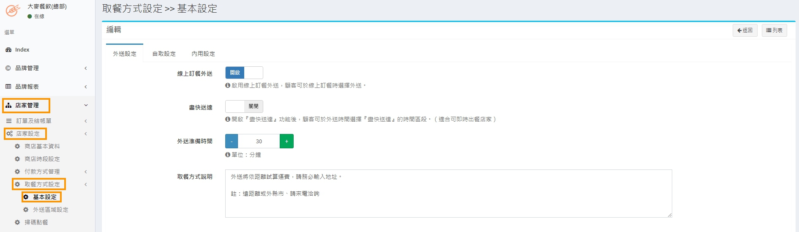
Task: Expand the 品牌管理 menu chevron
Action: tap(86, 68)
